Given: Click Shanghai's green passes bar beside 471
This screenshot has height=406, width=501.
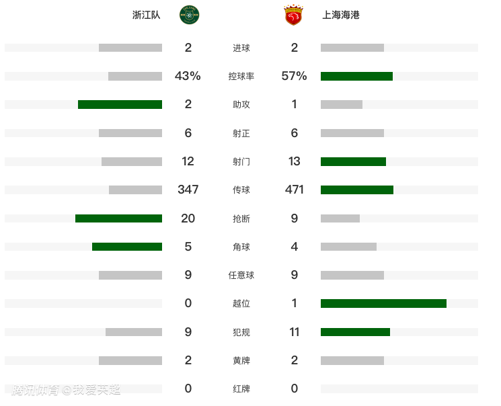Looking at the screenshot, I should point(356,190).
